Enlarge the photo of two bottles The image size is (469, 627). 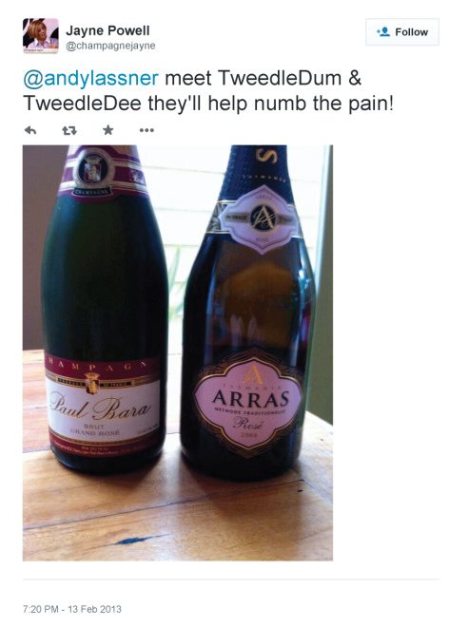coord(178,352)
